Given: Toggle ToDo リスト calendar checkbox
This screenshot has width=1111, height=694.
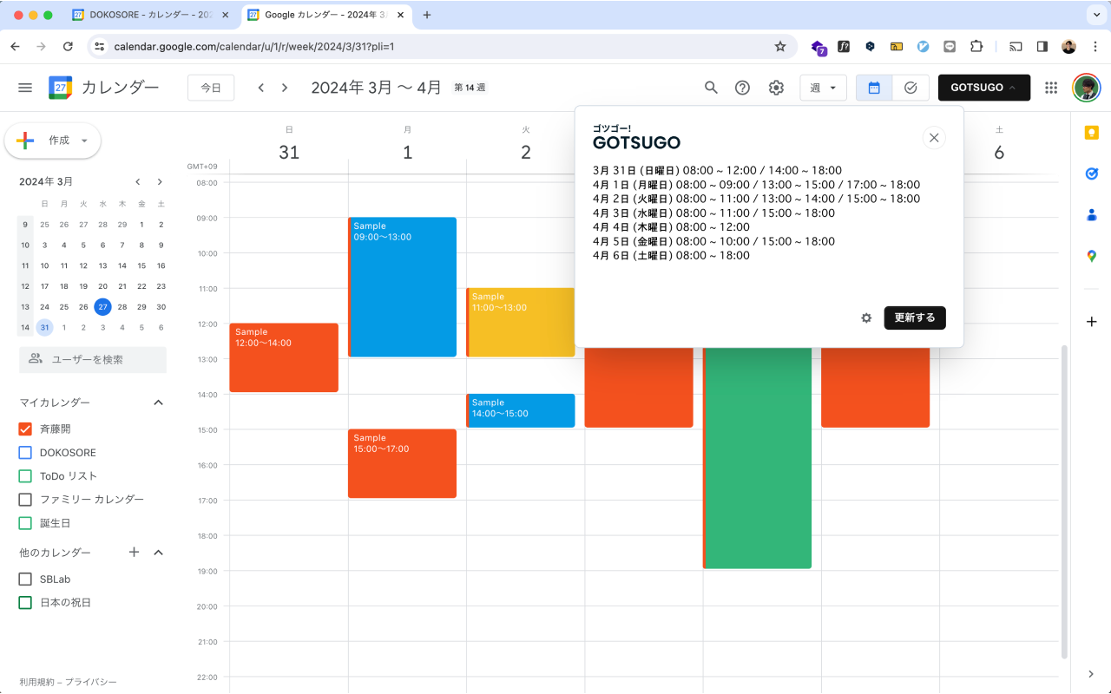Looking at the screenshot, I should tap(25, 475).
